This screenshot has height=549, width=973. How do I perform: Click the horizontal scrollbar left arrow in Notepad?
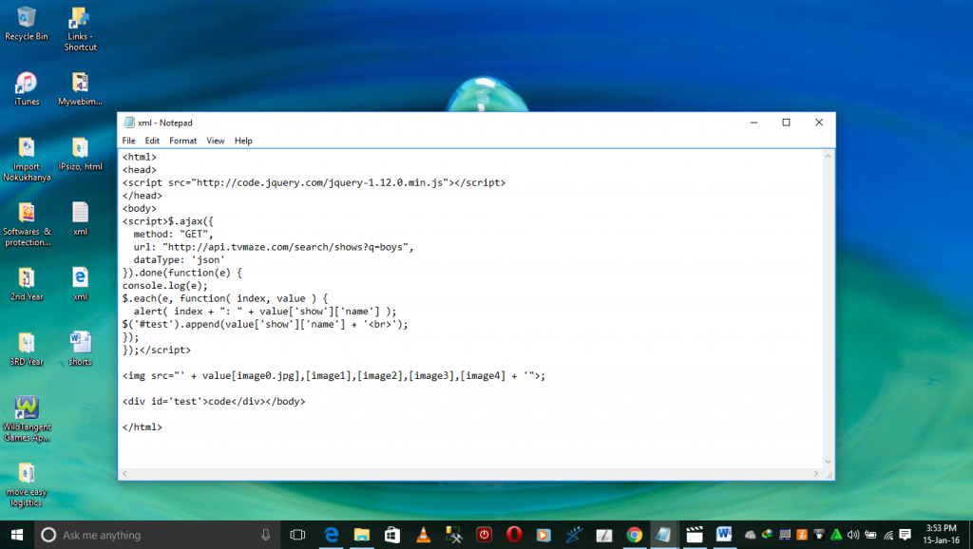124,473
